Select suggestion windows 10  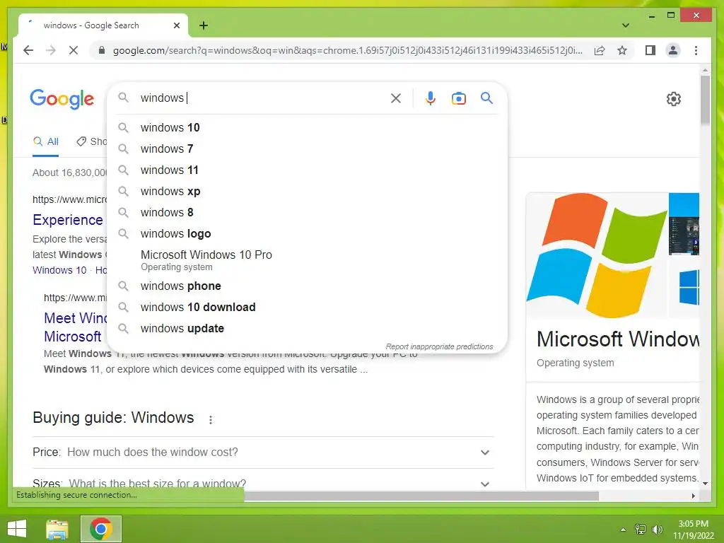(308, 127)
